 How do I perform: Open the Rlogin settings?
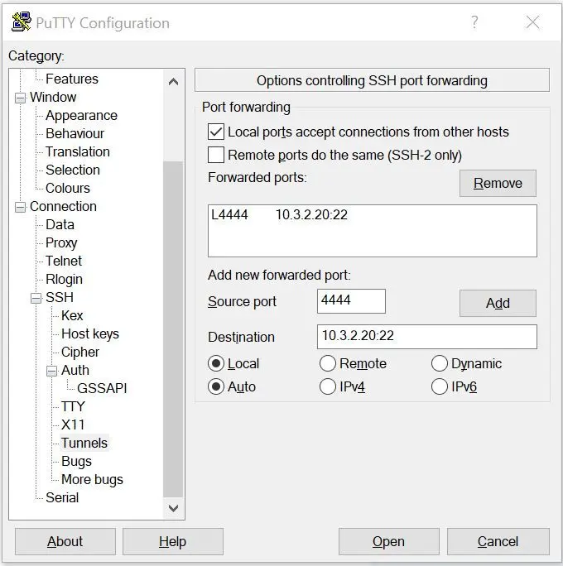coord(64,280)
